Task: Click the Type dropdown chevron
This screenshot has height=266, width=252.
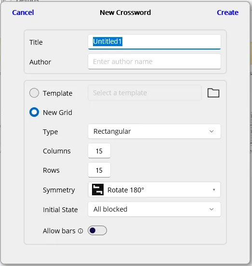Action: click(x=212, y=131)
